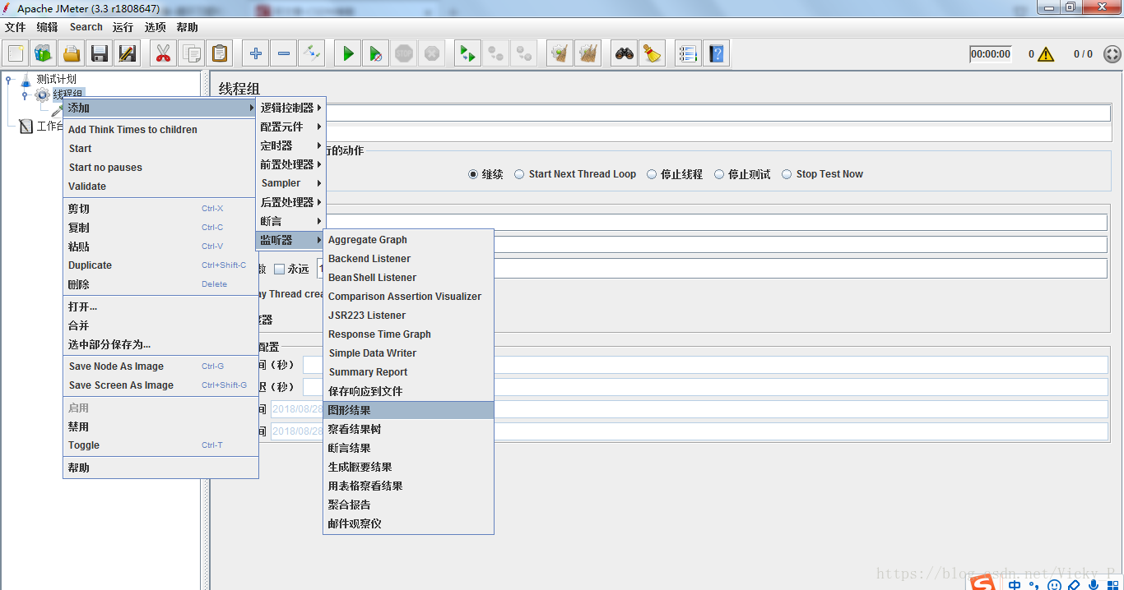
Task: Click the Save As icon with pencil
Action: (128, 54)
